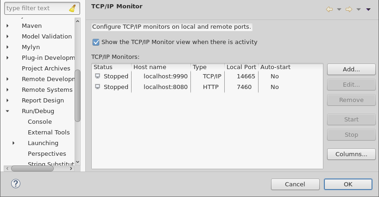Click monitor icon for localhost:9990 row
Viewport: 379px width, 197px height.
pos(97,76)
